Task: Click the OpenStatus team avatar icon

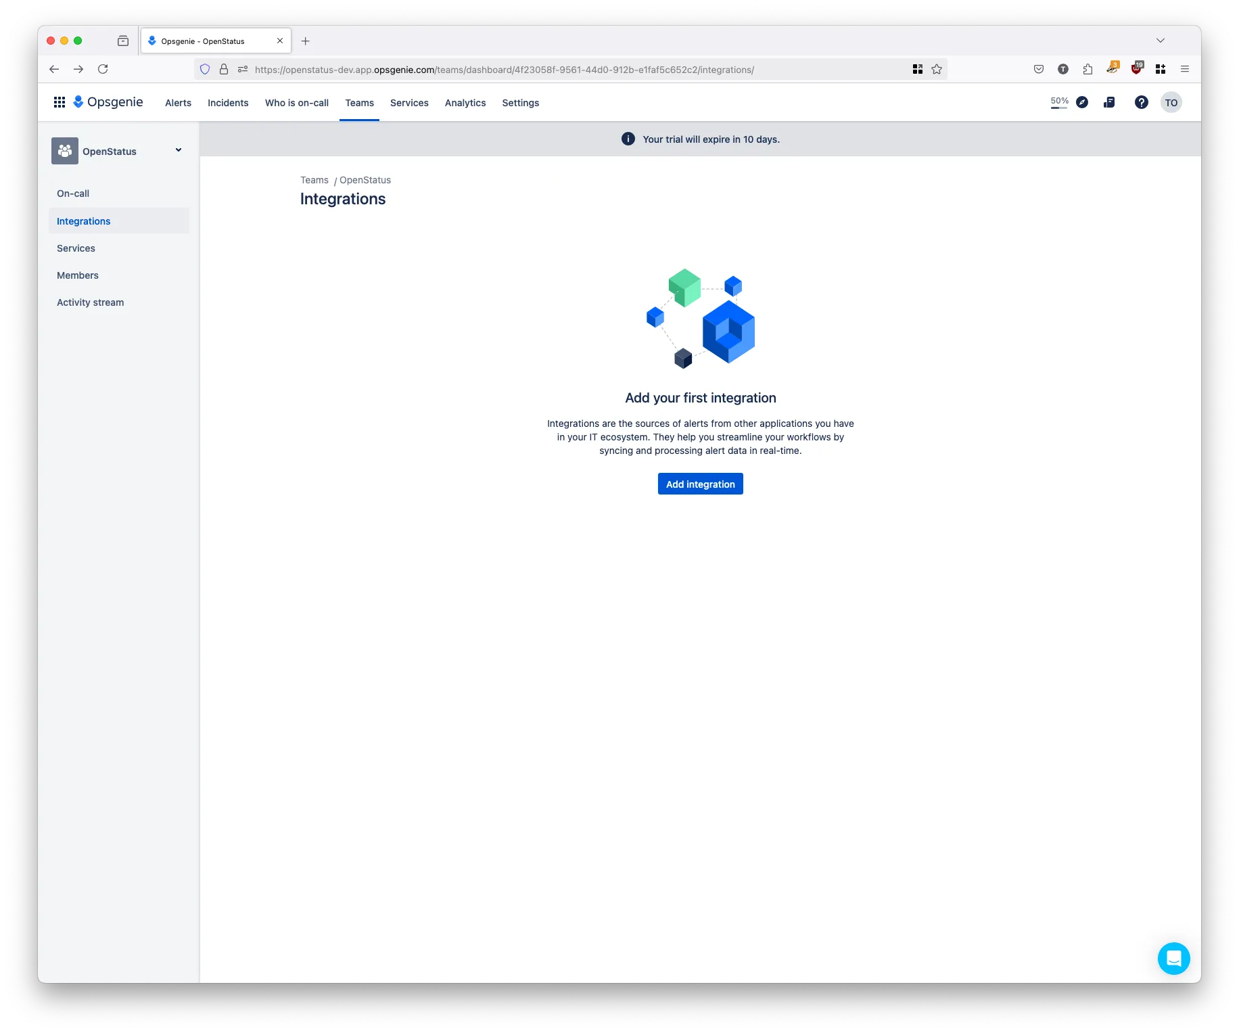Action: click(64, 150)
